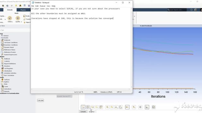Select the zoom to area tool
The height and width of the screenshot is (113, 202).
click(x=97, y=107)
